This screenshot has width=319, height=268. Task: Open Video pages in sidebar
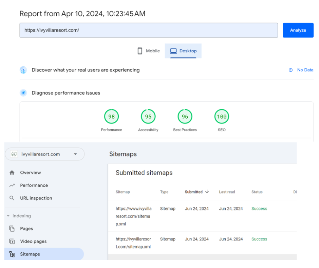pos(33,241)
